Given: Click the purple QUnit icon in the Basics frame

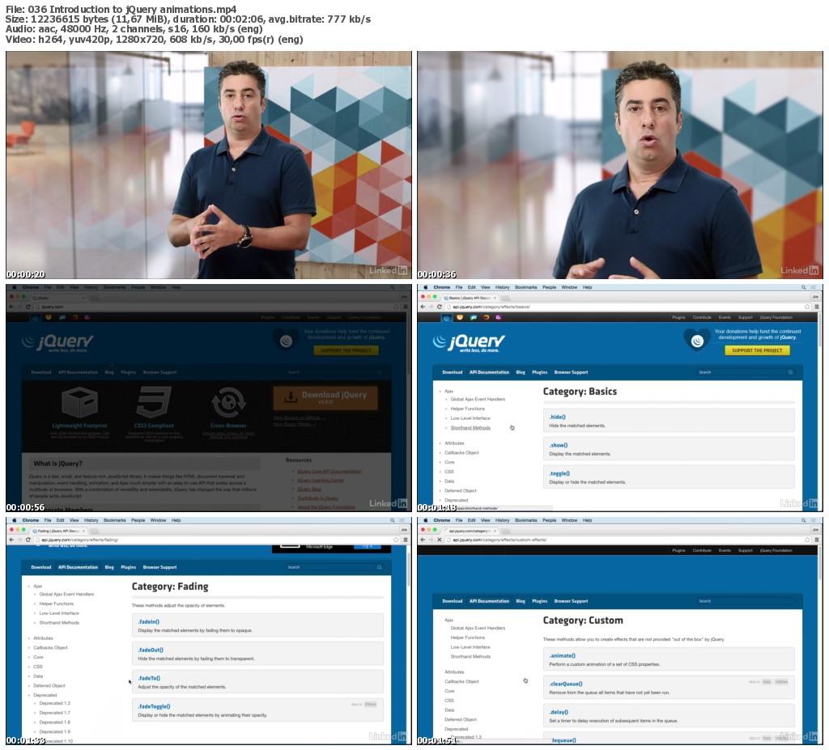Looking at the screenshot, I should (x=499, y=318).
